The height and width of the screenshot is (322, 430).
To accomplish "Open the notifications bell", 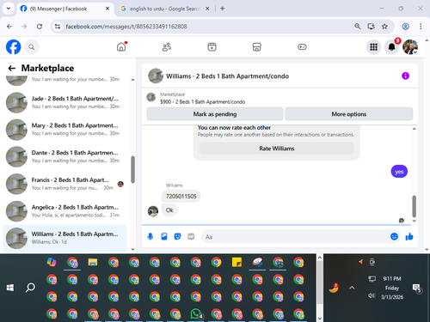I will click(392, 47).
